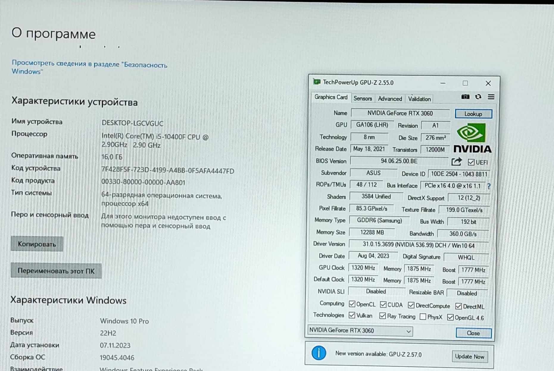Click the Die Size 276 mm² value

(x=436, y=138)
